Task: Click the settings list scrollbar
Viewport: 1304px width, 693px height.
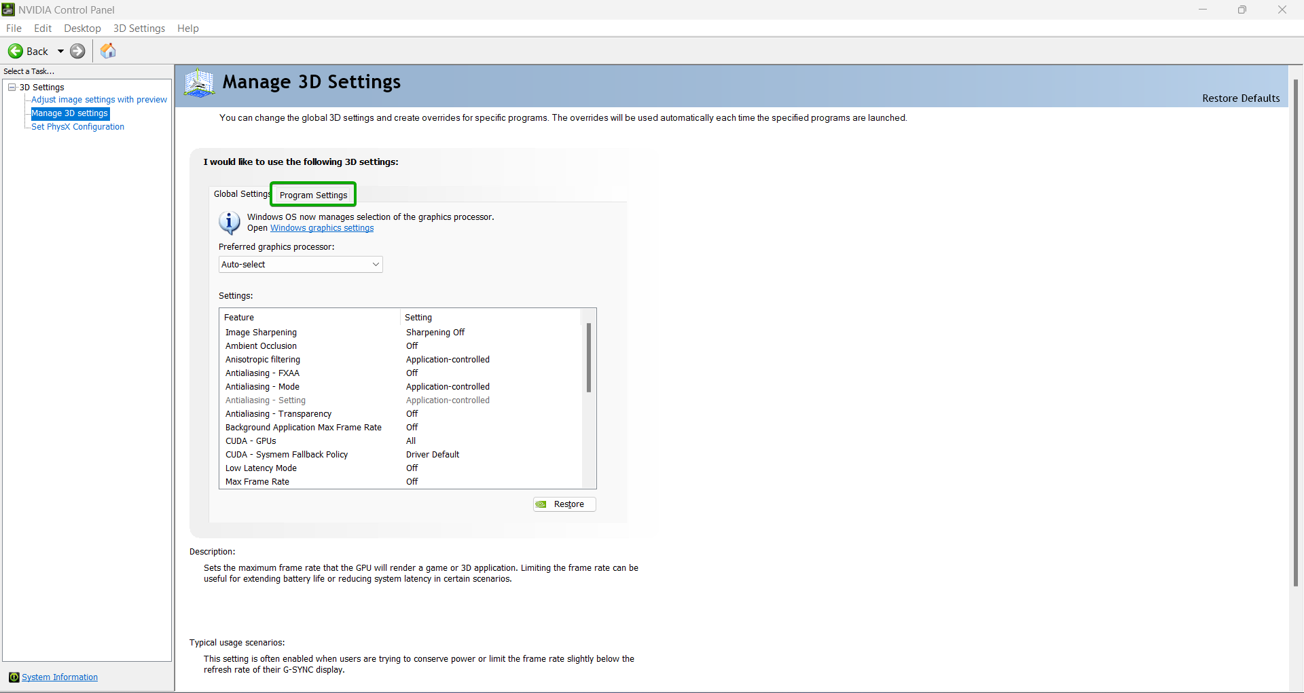Action: 588,358
